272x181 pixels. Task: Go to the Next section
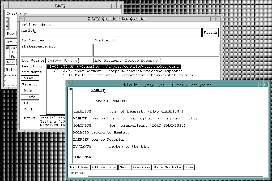[x=124, y=167]
